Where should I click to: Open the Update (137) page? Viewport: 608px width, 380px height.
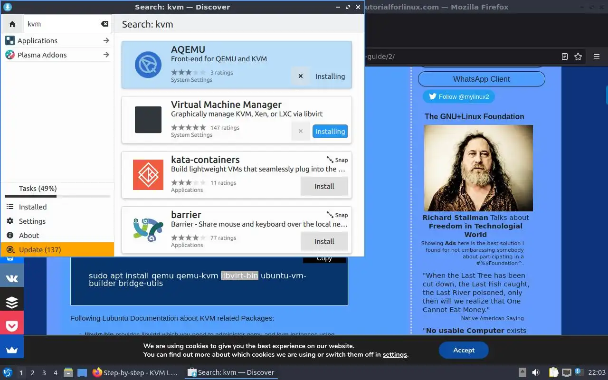(x=57, y=250)
